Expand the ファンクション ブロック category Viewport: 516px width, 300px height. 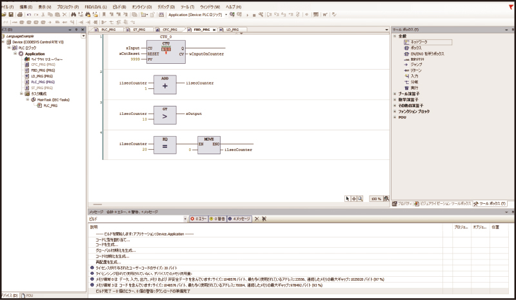pos(395,112)
